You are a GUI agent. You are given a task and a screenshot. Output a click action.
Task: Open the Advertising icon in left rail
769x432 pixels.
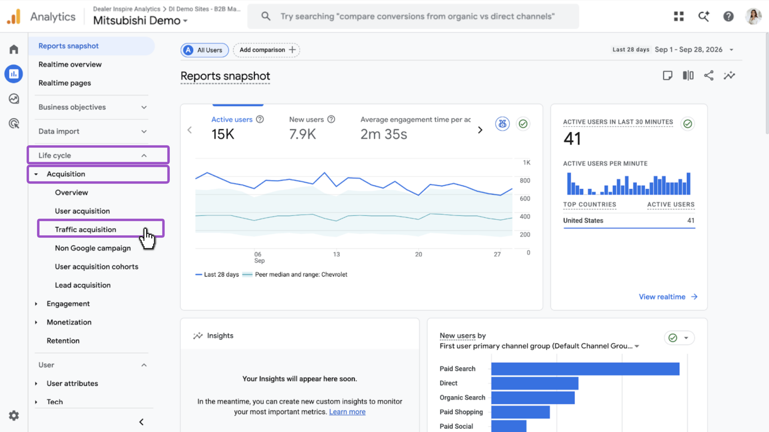click(x=14, y=123)
